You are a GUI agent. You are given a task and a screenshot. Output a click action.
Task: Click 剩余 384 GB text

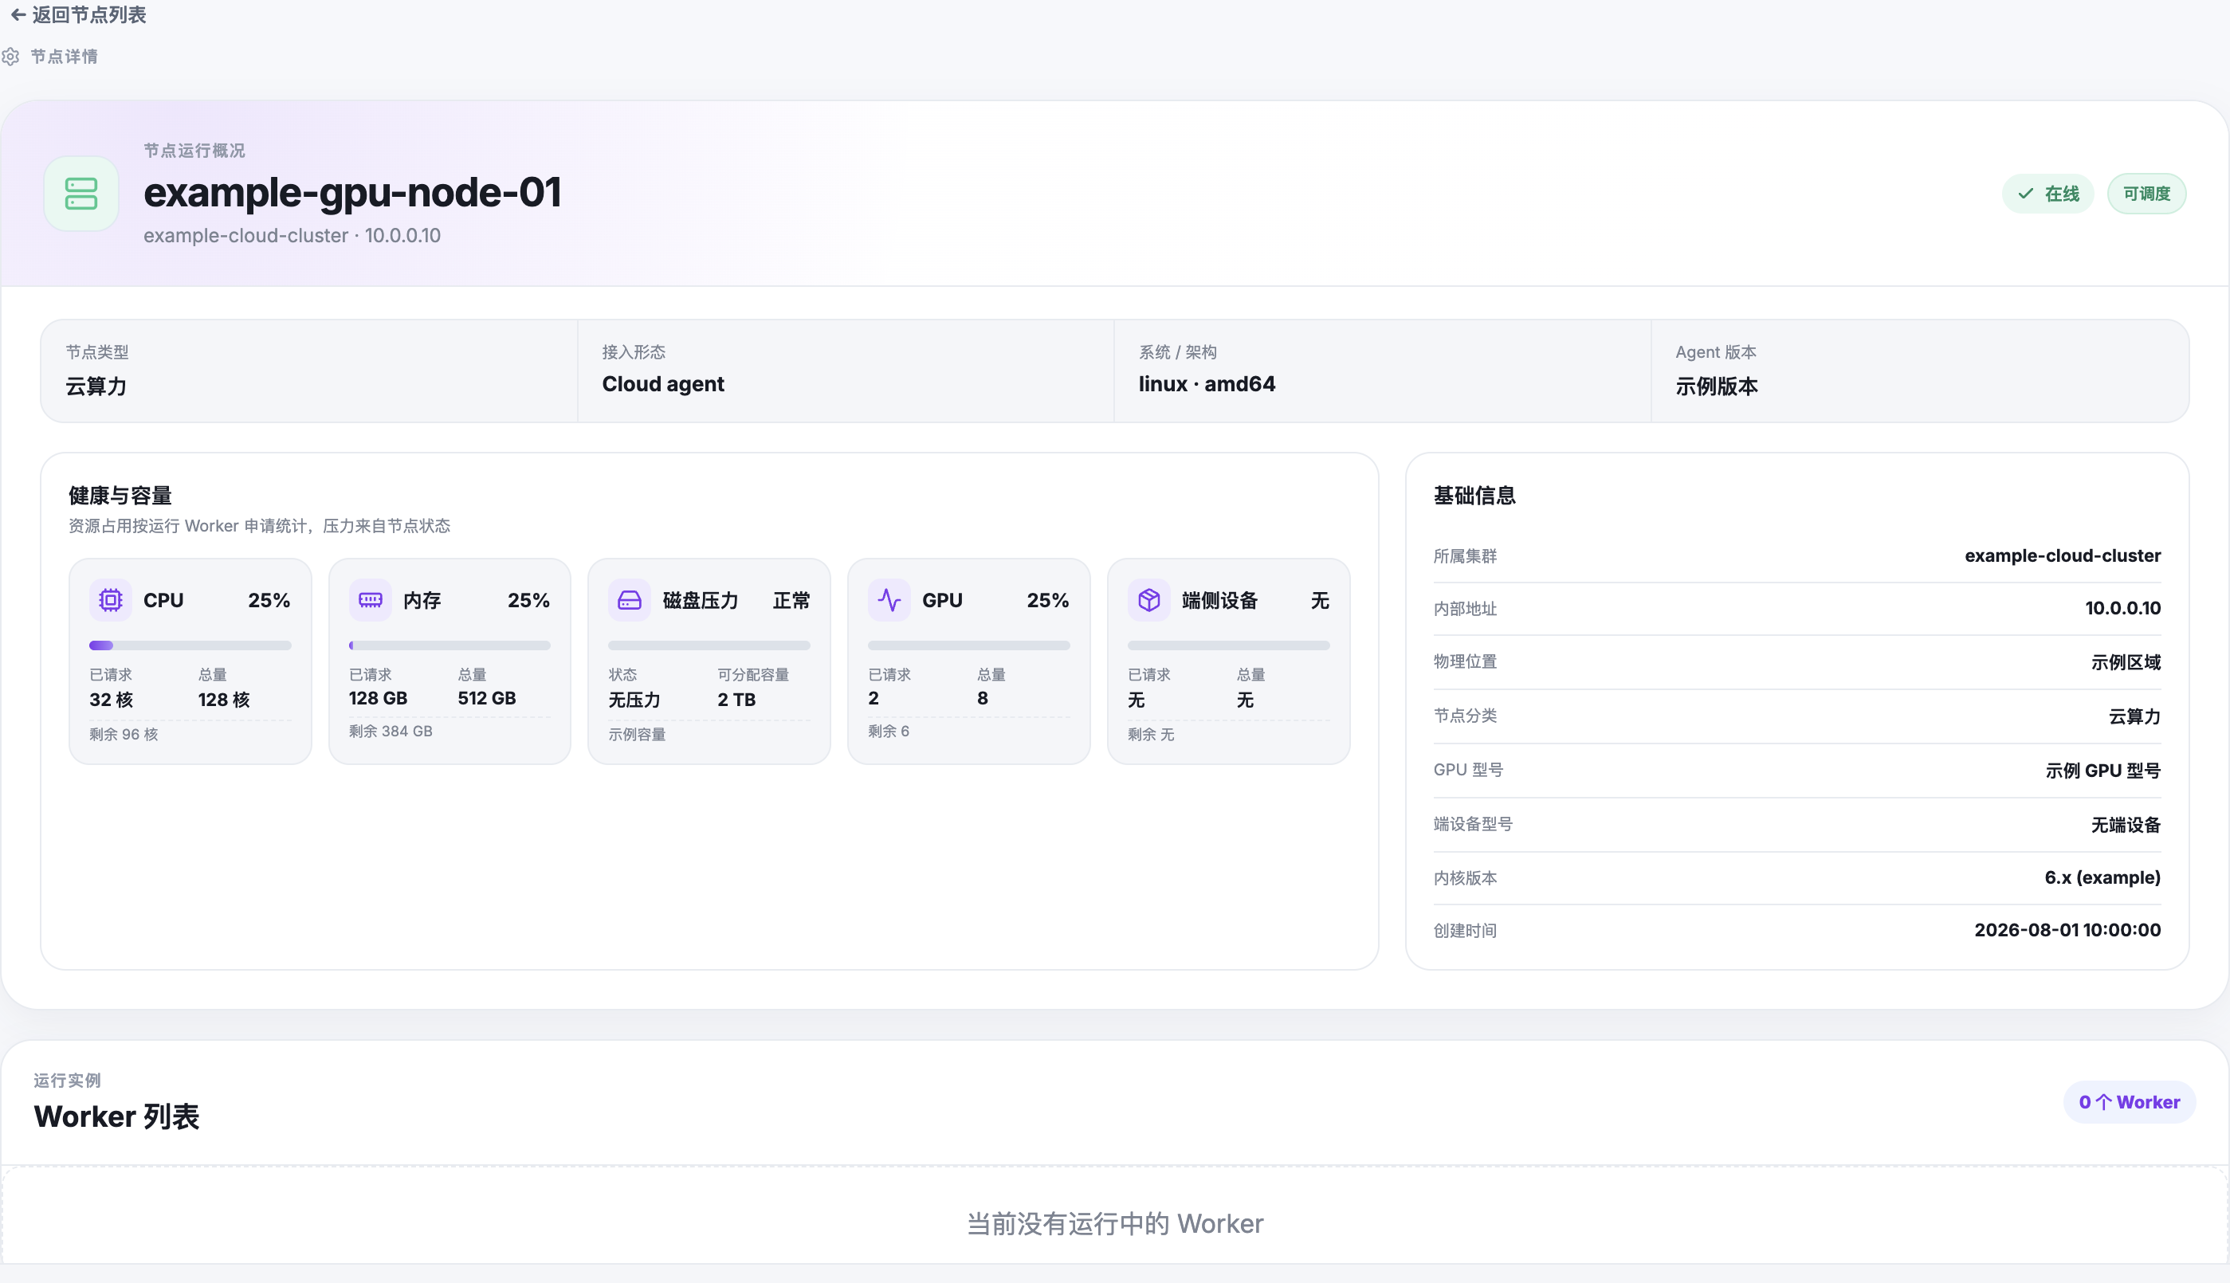coord(391,732)
